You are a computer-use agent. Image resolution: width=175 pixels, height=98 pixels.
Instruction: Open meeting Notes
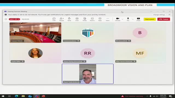click(x=84, y=19)
